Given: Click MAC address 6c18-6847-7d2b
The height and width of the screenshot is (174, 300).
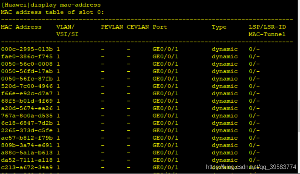Looking at the screenshot, I should (x=27, y=123).
